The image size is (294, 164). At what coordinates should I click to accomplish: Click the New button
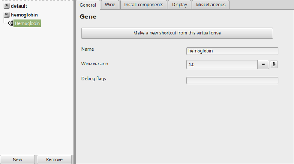18,159
